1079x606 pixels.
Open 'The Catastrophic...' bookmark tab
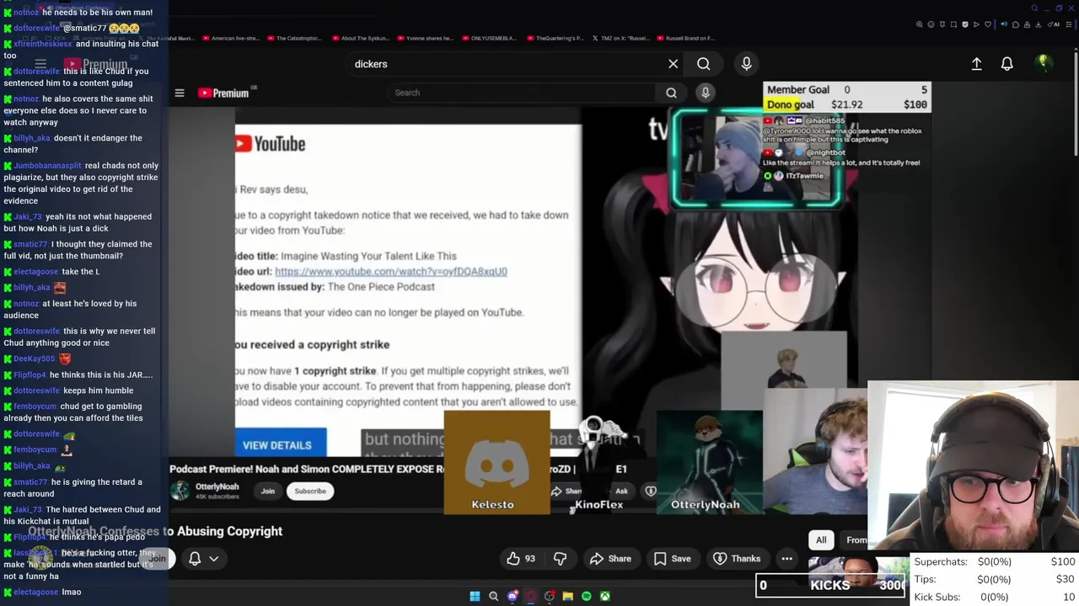[294, 38]
